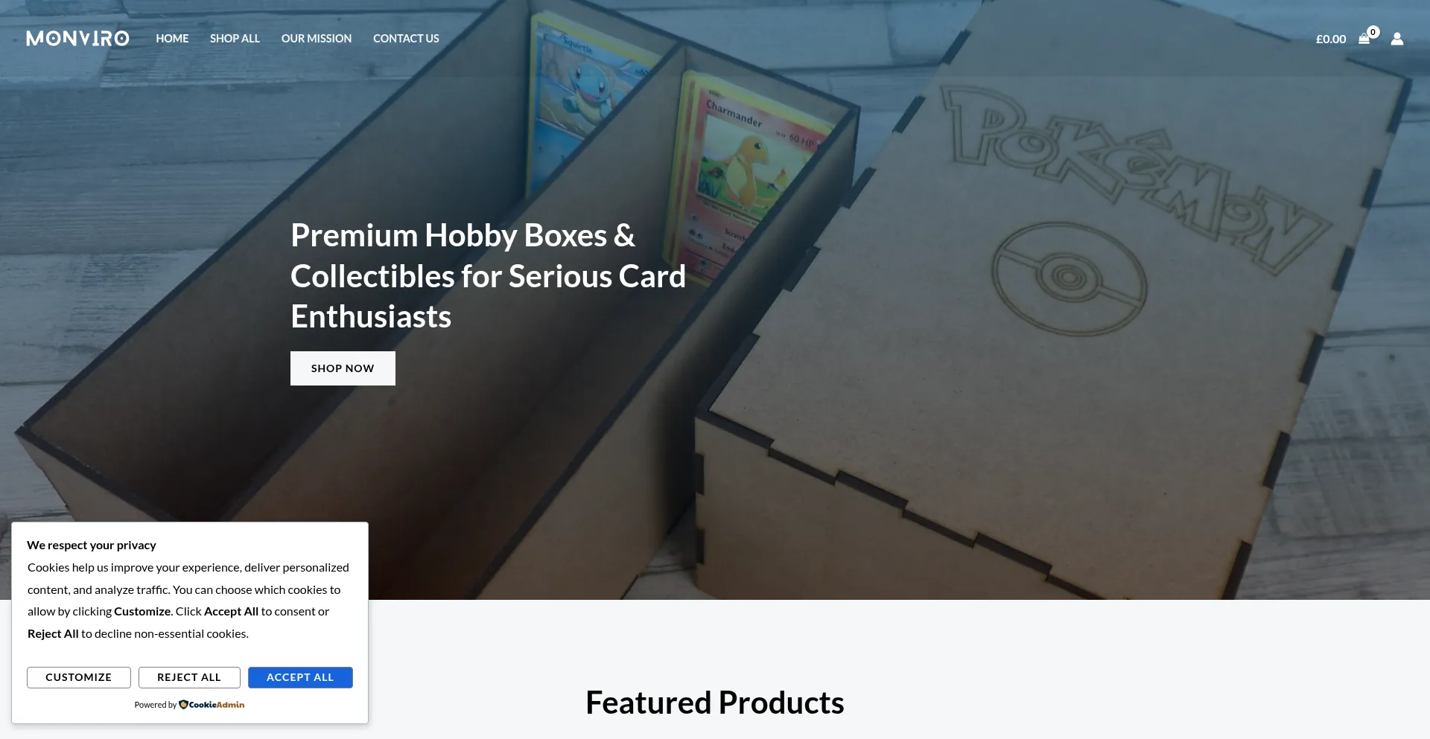1430x739 pixels.
Task: Click the £0.00 cart total
Action: tap(1331, 39)
